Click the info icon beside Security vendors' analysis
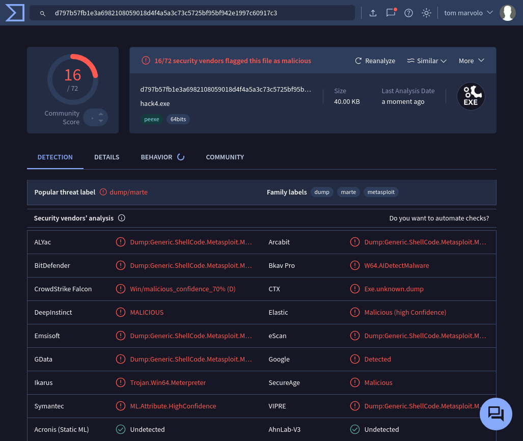523x441 pixels. point(122,218)
